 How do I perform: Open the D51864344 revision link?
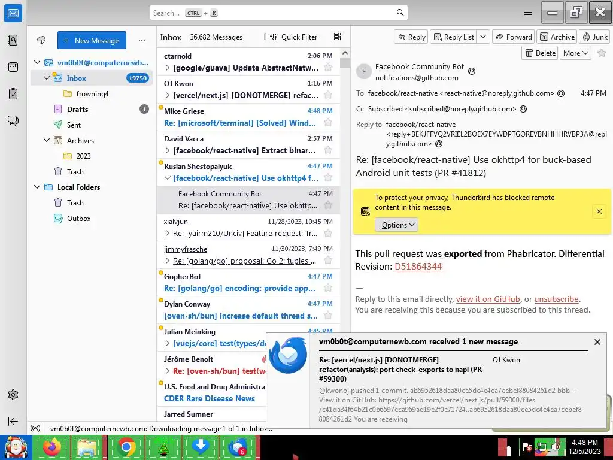click(x=418, y=267)
